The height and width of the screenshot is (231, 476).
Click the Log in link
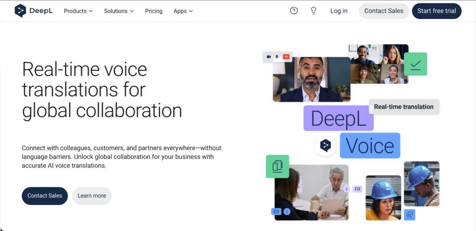(x=339, y=11)
